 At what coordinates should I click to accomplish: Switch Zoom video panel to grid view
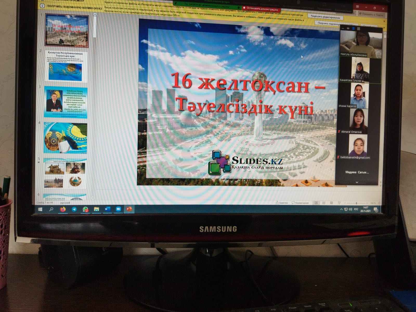coord(358,29)
